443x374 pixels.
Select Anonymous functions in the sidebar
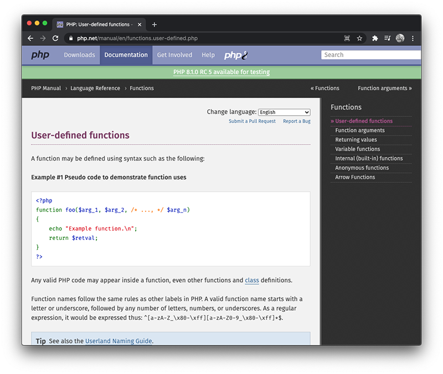tap(362, 167)
